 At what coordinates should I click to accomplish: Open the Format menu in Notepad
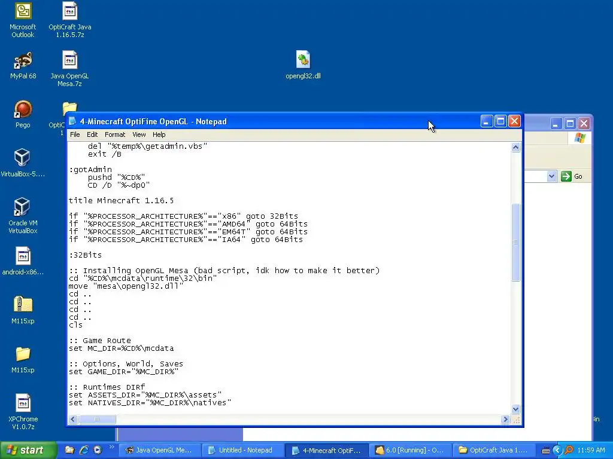coord(115,134)
